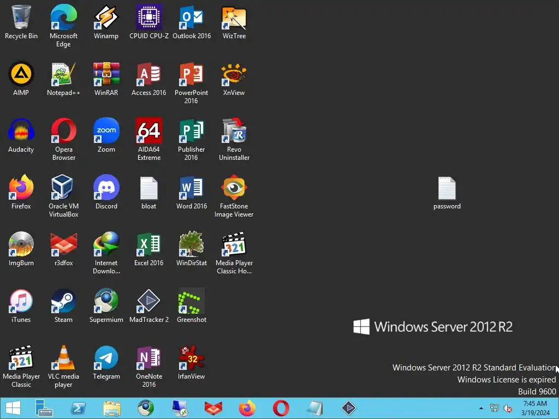
Task: Click the muted volume tray icon
Action: coord(508,408)
